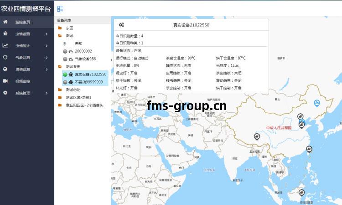Click the 运行模式：自动模式 field
The width and height of the screenshot is (342, 205).
[x=132, y=58]
